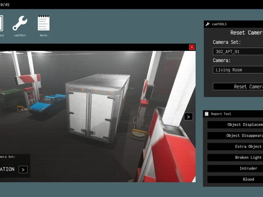Image resolution: width=263 pixels, height=197 pixels.
Task: Select the Extra Object report option
Action: [235, 147]
